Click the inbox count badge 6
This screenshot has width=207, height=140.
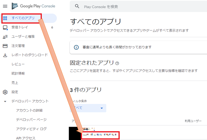pyautogui.click(x=52, y=27)
